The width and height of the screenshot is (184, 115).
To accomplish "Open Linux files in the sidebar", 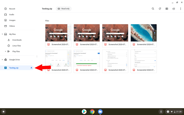I will pos(17,46).
